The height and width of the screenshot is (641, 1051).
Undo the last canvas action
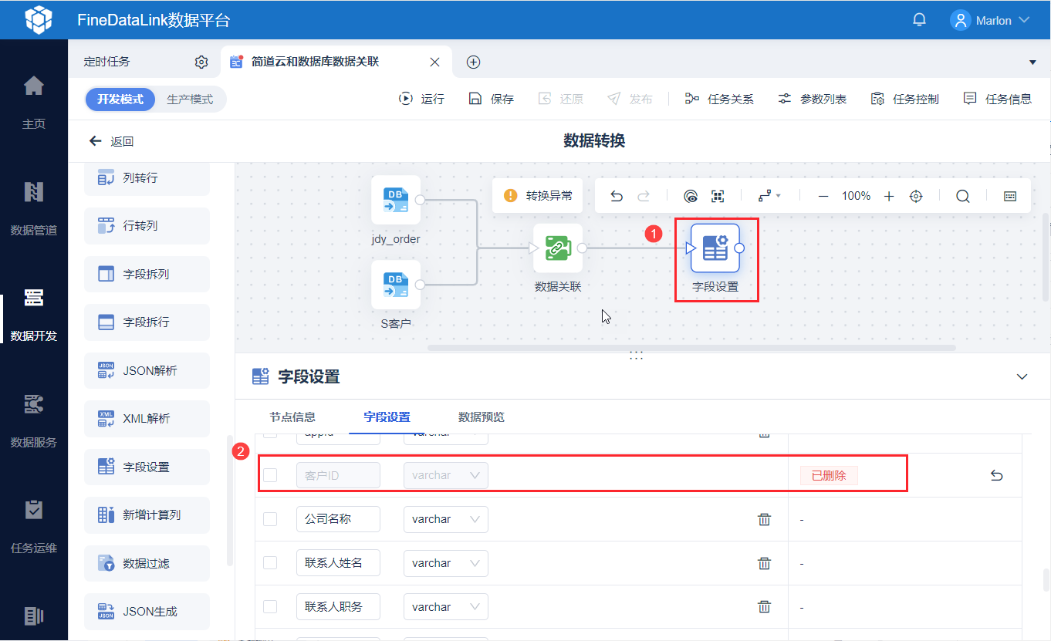pos(617,196)
